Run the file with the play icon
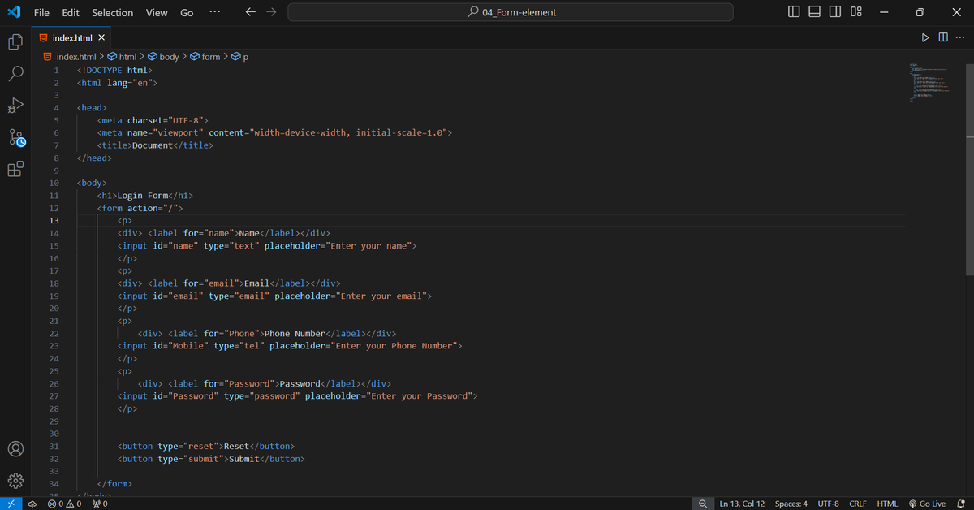 924,37
